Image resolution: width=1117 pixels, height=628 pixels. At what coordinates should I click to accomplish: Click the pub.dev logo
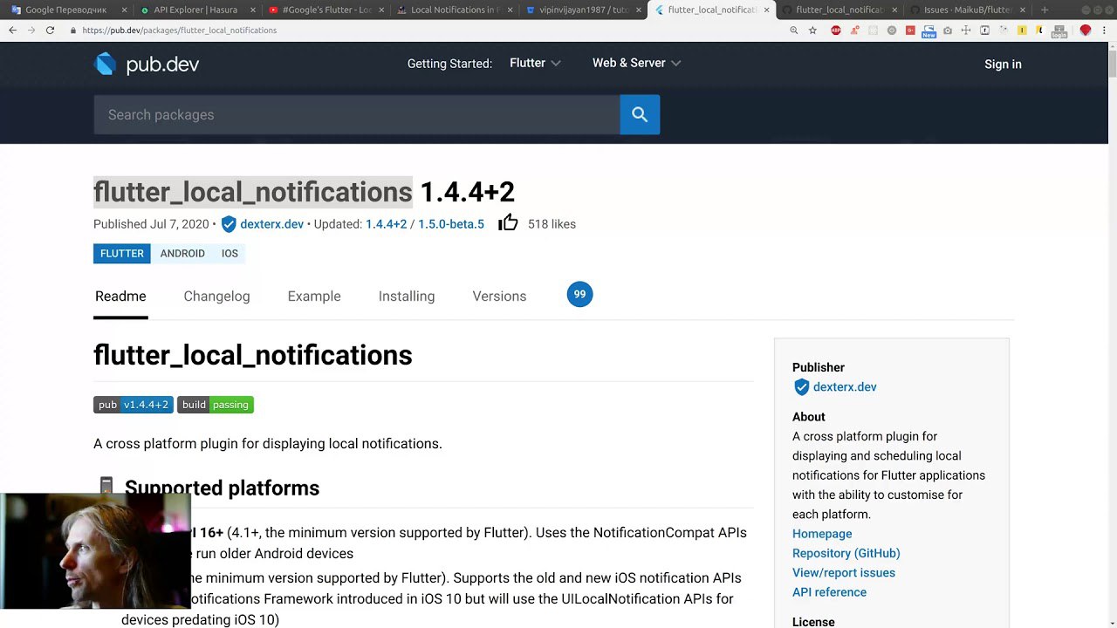click(147, 65)
